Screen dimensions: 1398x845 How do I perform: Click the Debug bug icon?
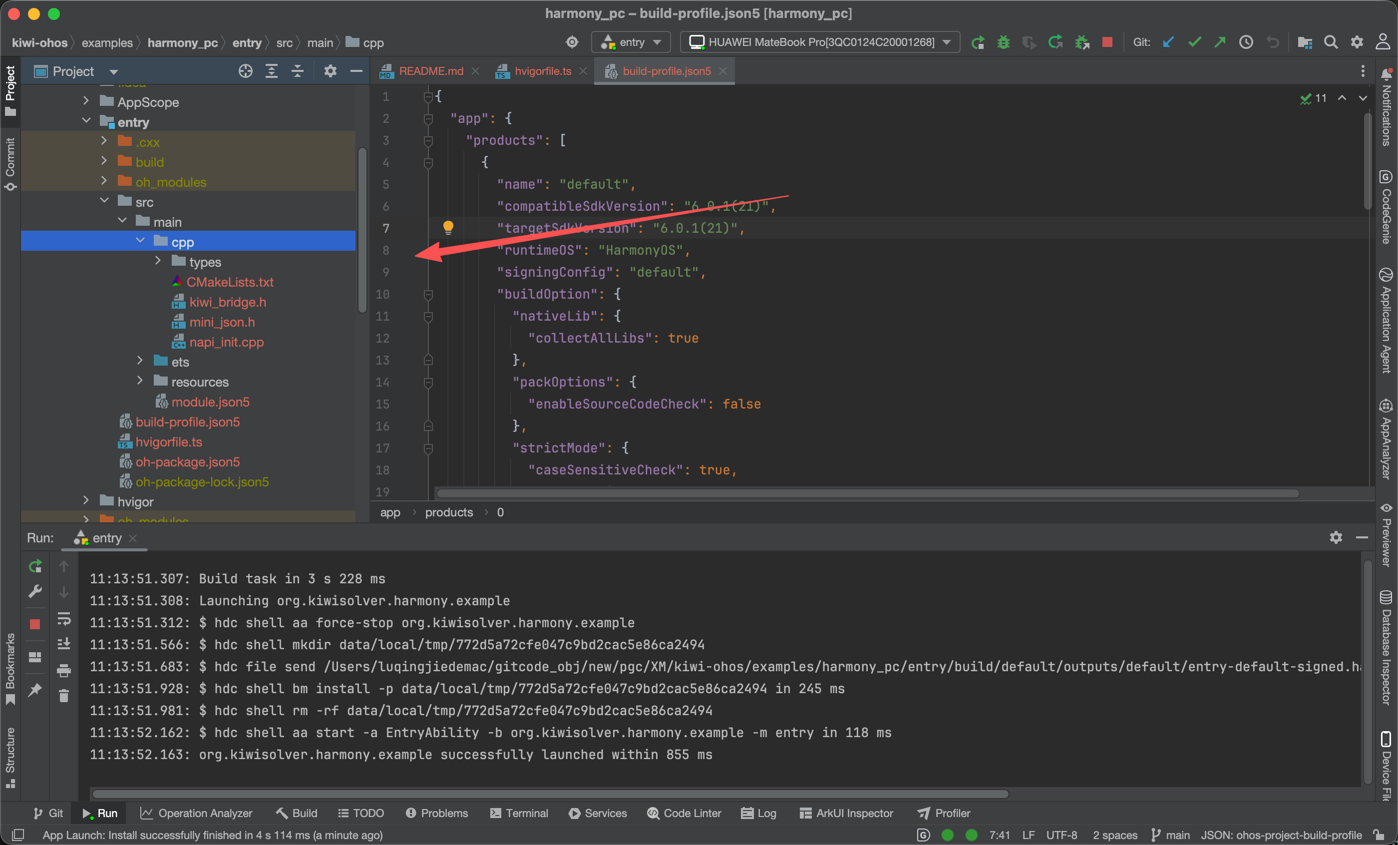[1003, 42]
